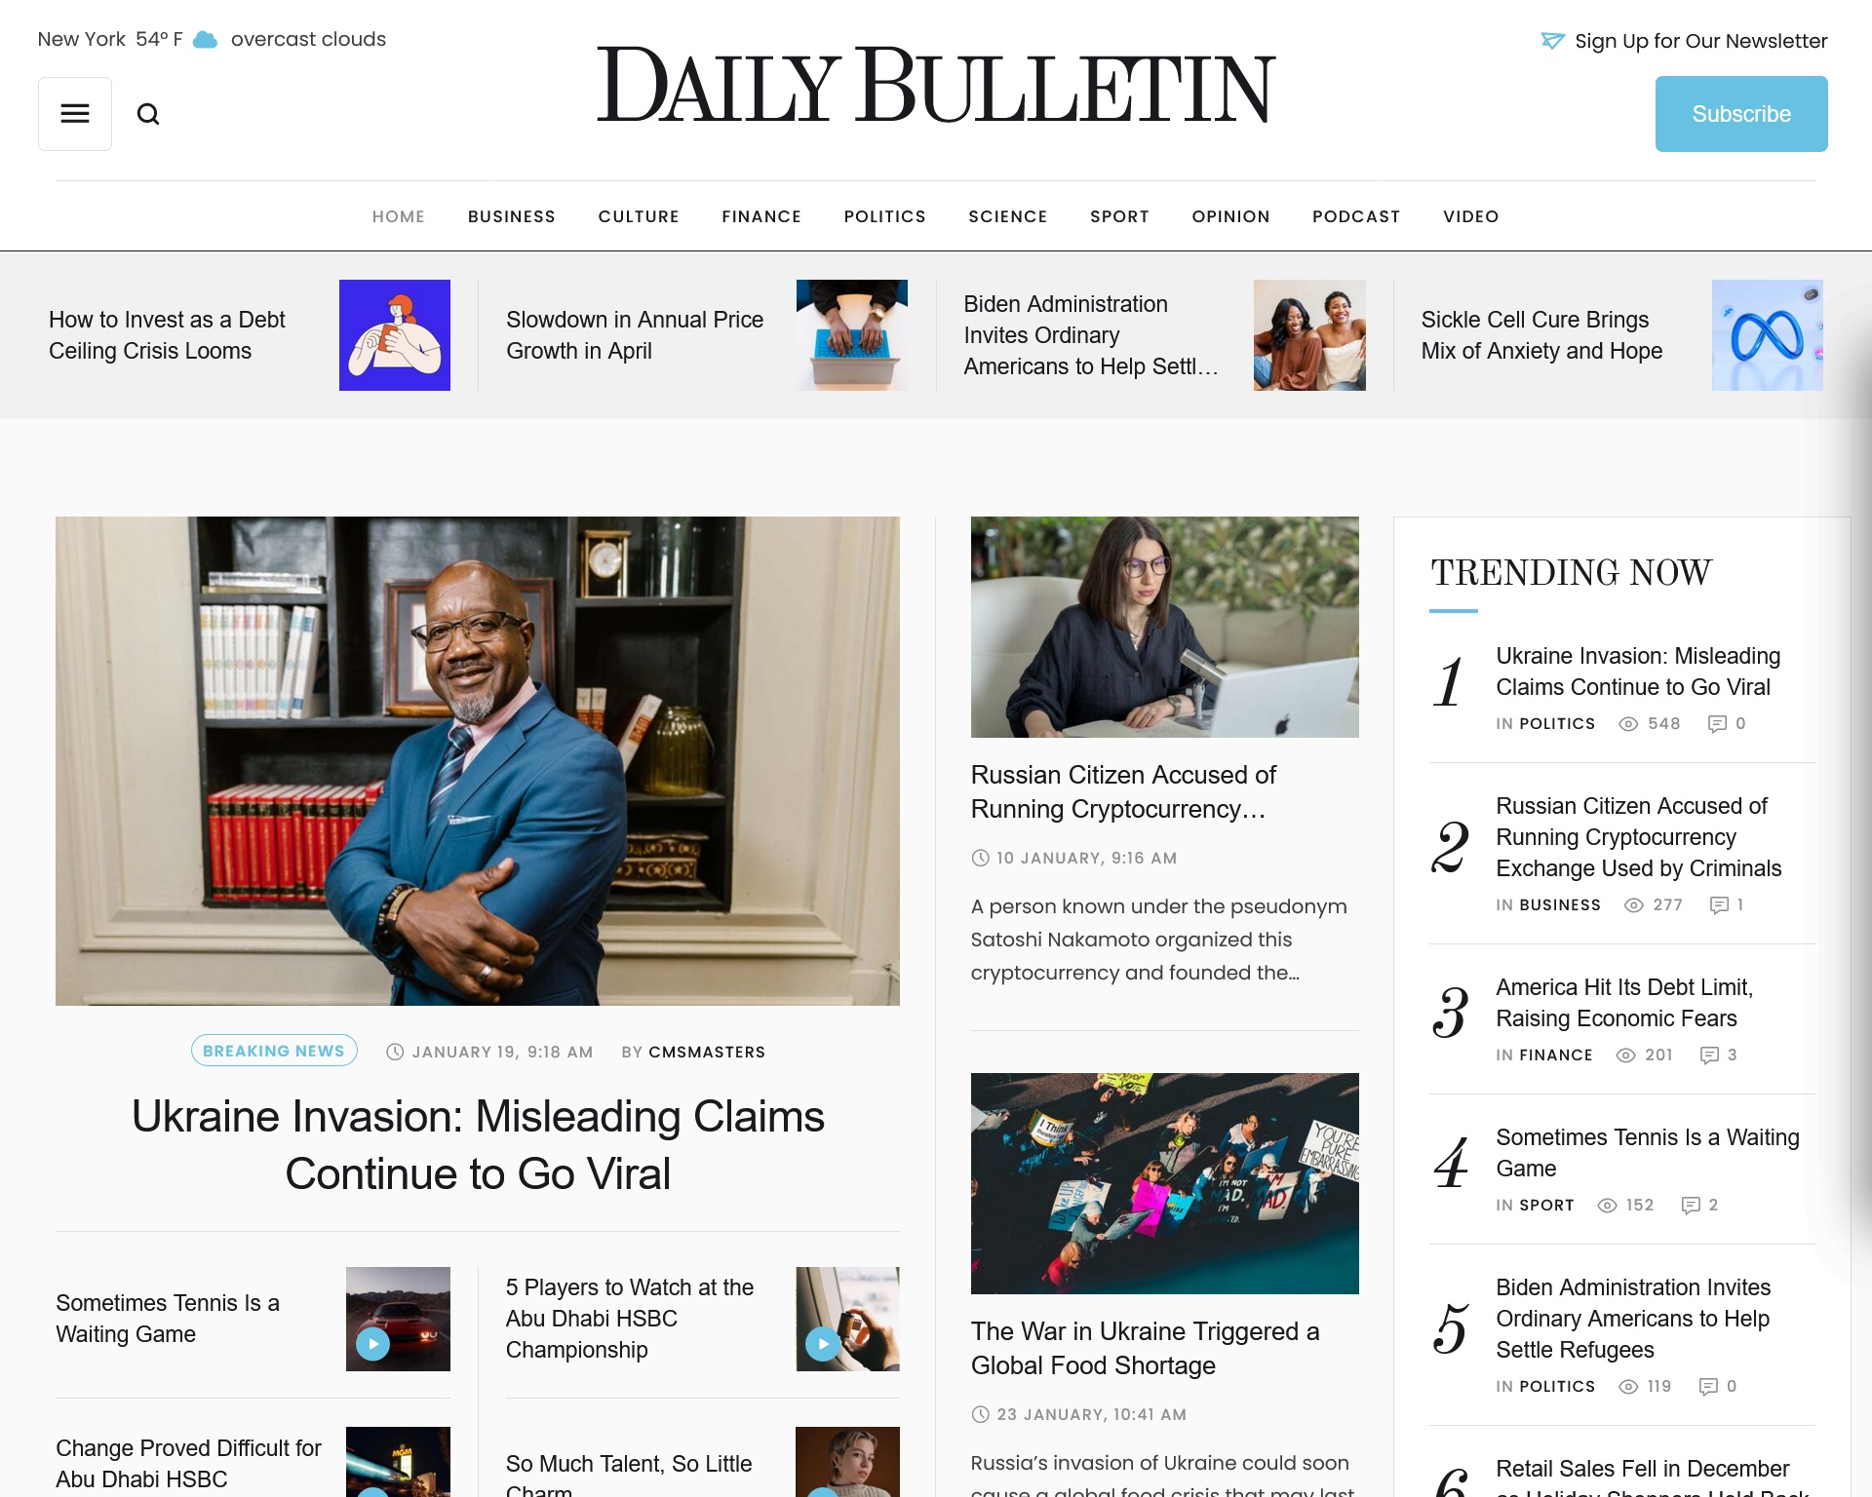Click the clock icon on January 10 article
Image resolution: width=1872 pixels, height=1497 pixels.
tap(980, 857)
